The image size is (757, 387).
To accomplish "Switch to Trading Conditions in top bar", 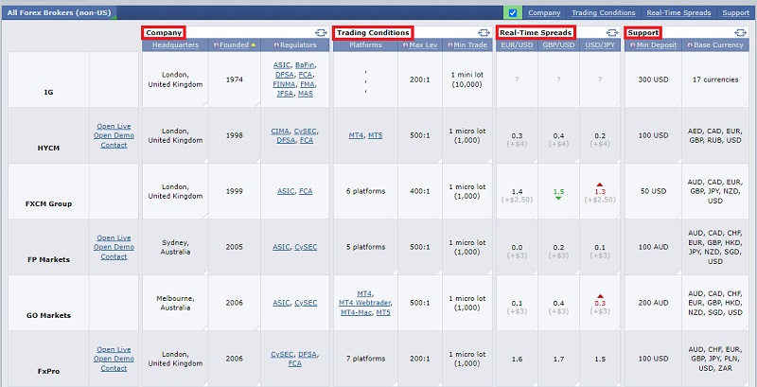I will click(603, 13).
